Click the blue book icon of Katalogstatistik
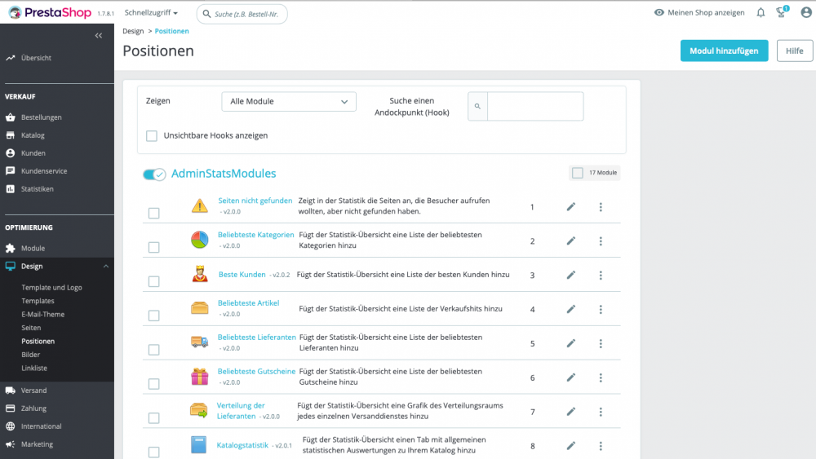The image size is (816, 459). coord(199,444)
